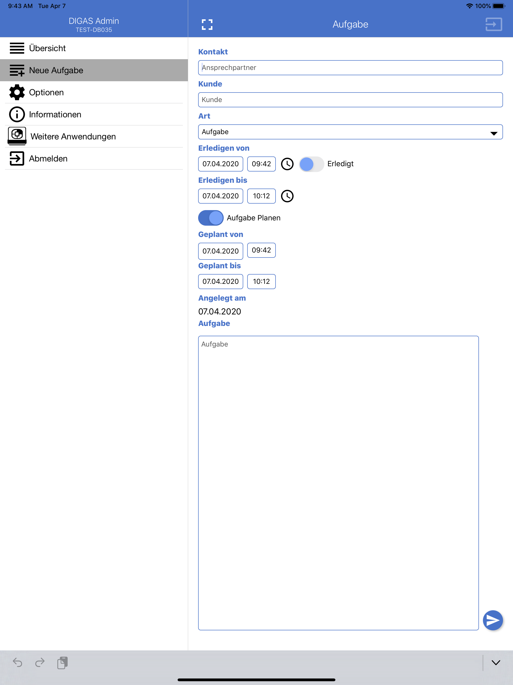Click the DIGAS Admin header title
This screenshot has height=685, width=513.
pos(94,21)
